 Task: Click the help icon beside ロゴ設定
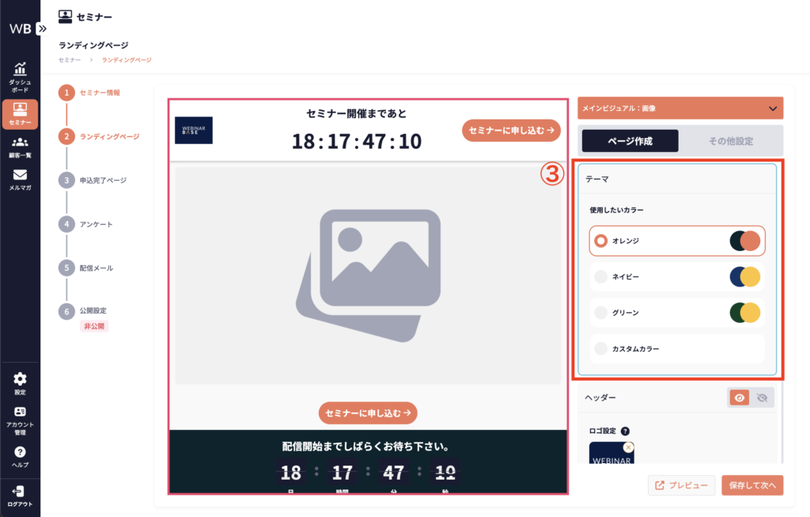625,431
